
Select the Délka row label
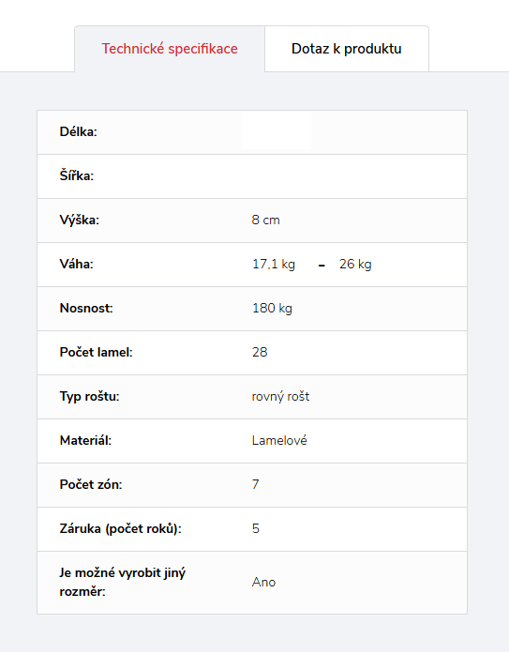[79, 131]
